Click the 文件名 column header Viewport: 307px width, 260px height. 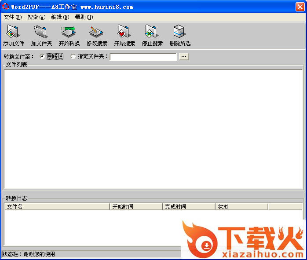coord(57,207)
